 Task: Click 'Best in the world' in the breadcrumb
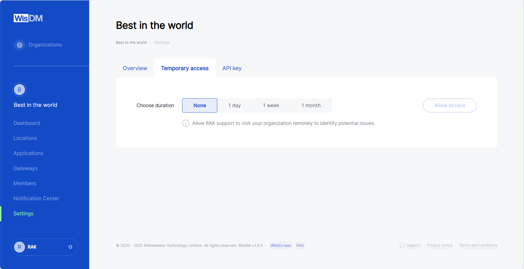131,42
